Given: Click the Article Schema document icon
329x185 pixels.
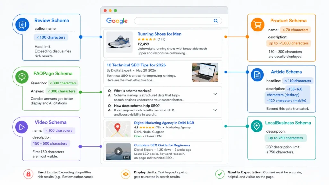Looking at the screenshot, I should tap(257, 75).
